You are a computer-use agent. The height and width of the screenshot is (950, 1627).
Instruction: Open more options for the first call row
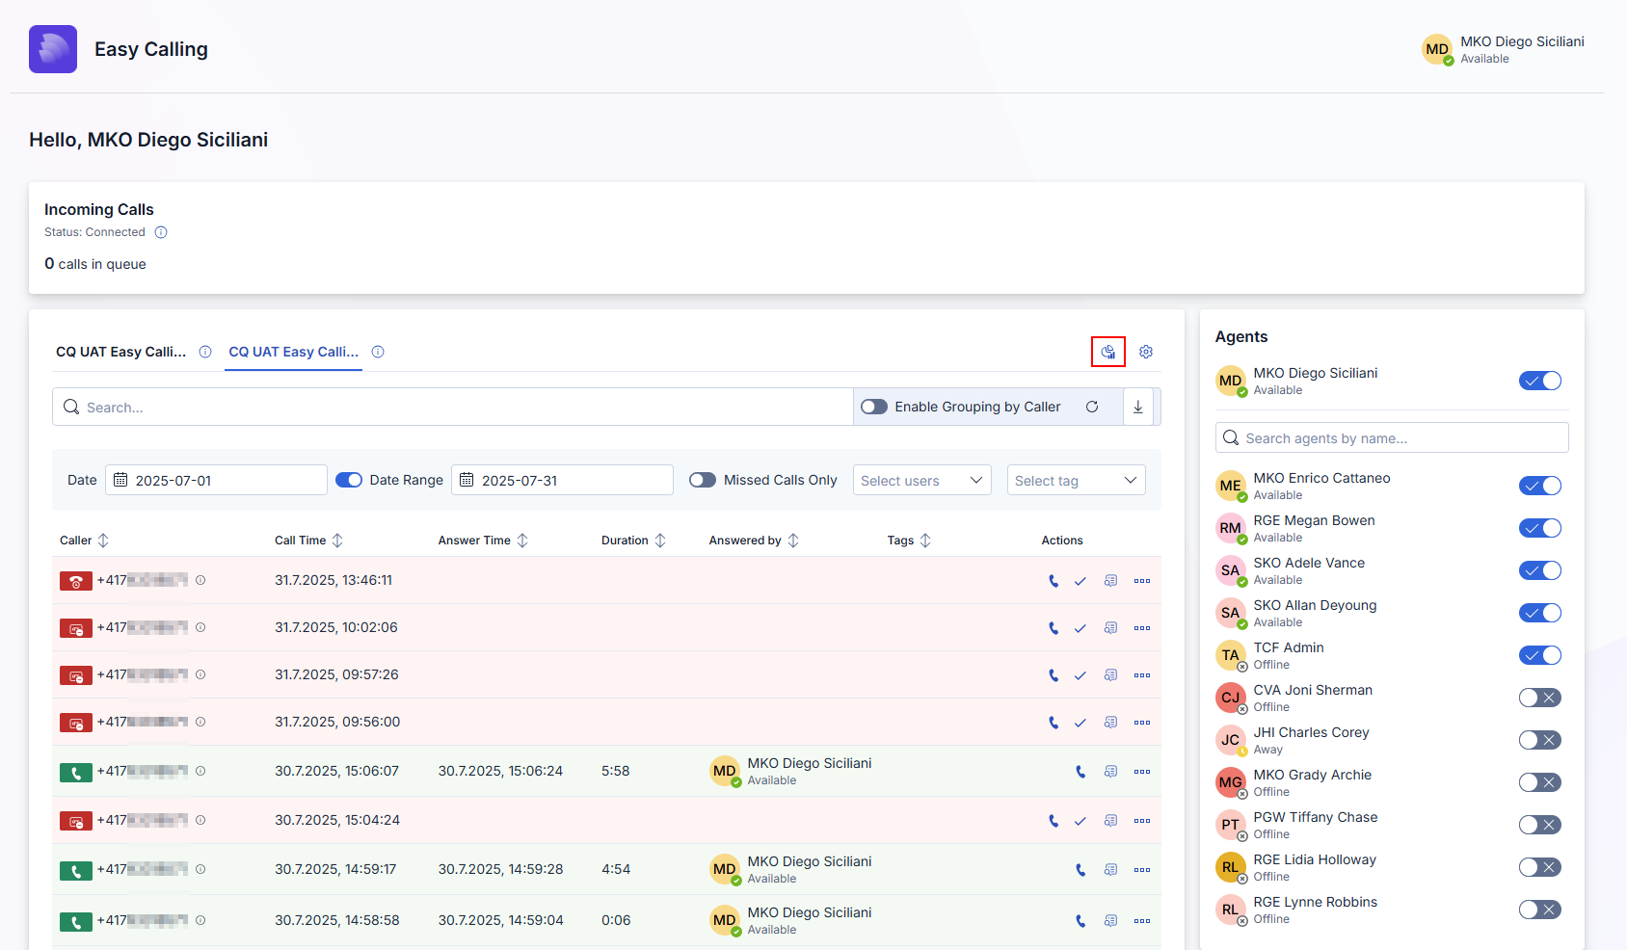coord(1142,580)
